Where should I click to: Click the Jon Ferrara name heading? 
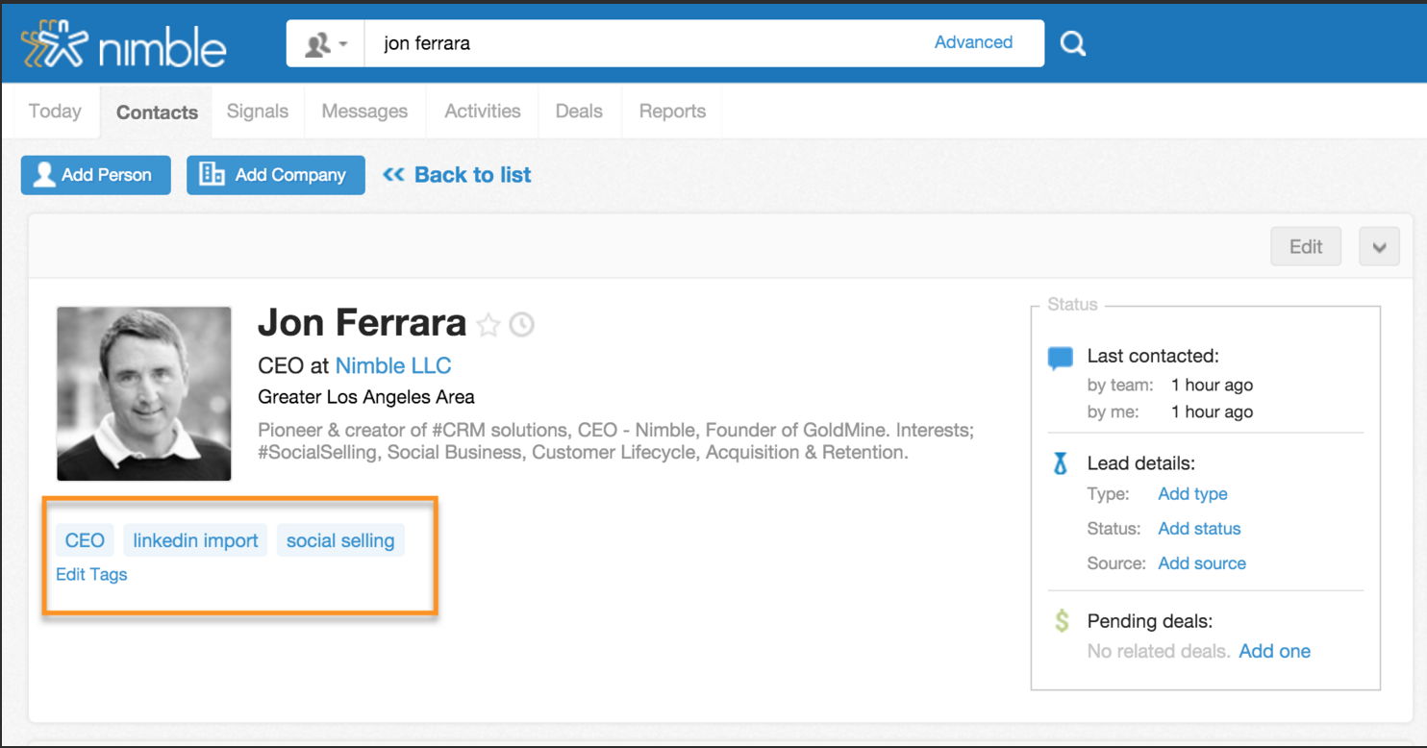click(362, 324)
